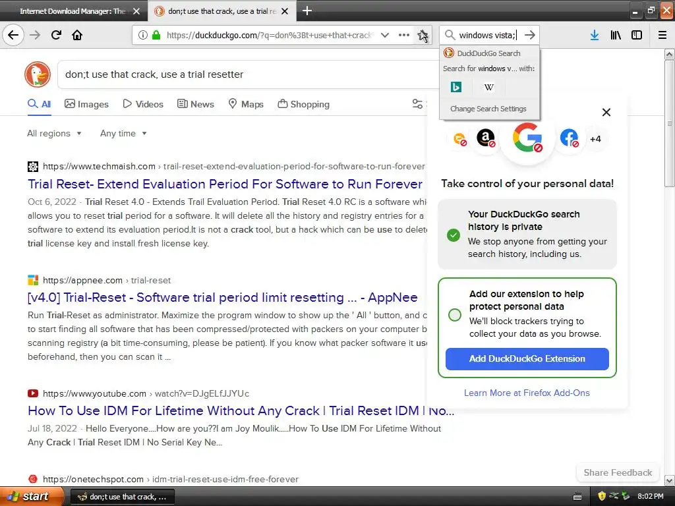This screenshot has height=506, width=675.
Task: Click the blocked Facebook tracker icon
Action: pos(569,138)
